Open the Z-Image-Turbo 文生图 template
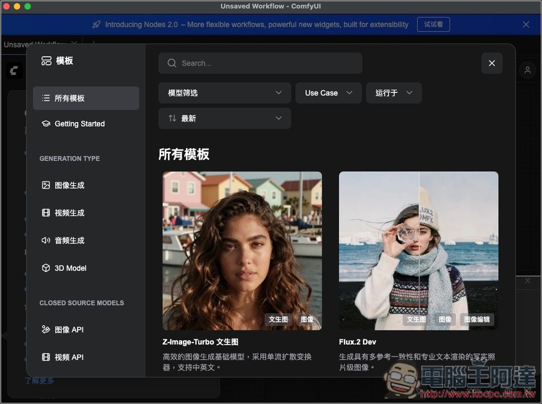542x404 pixels. point(242,251)
